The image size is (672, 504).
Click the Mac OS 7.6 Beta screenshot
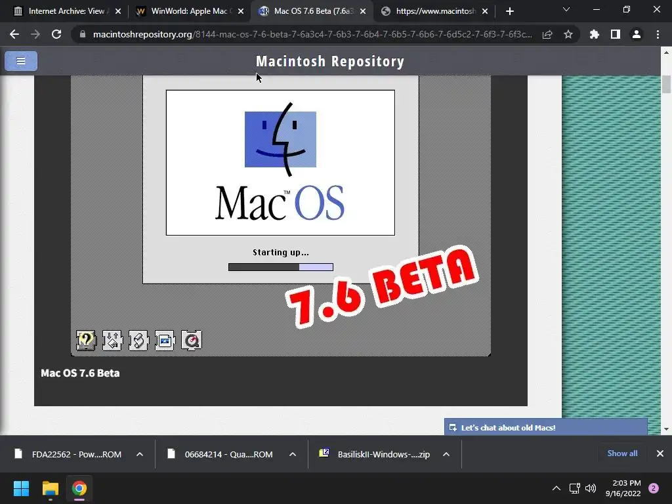281,215
